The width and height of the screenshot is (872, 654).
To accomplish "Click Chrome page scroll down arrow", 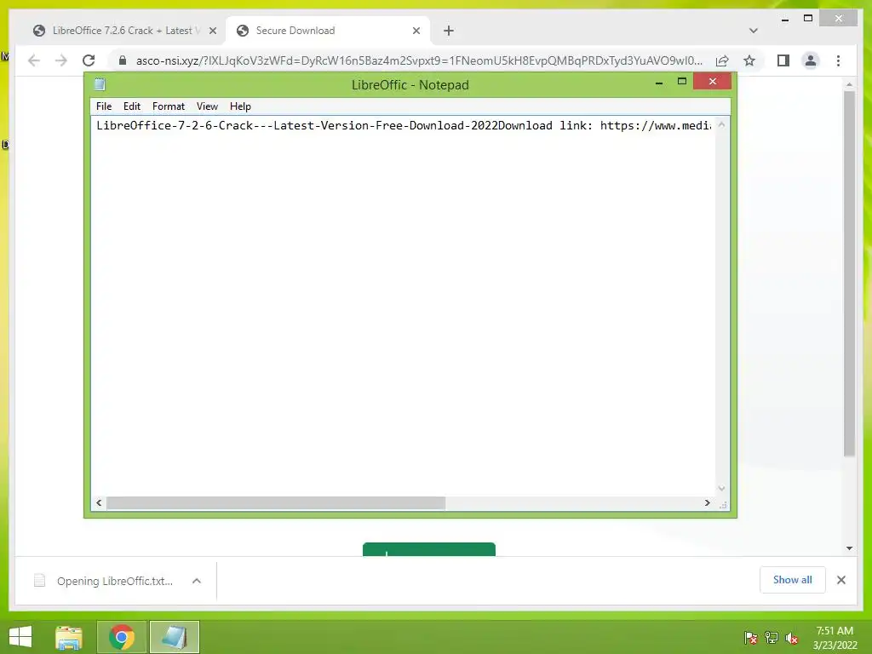I will (849, 548).
